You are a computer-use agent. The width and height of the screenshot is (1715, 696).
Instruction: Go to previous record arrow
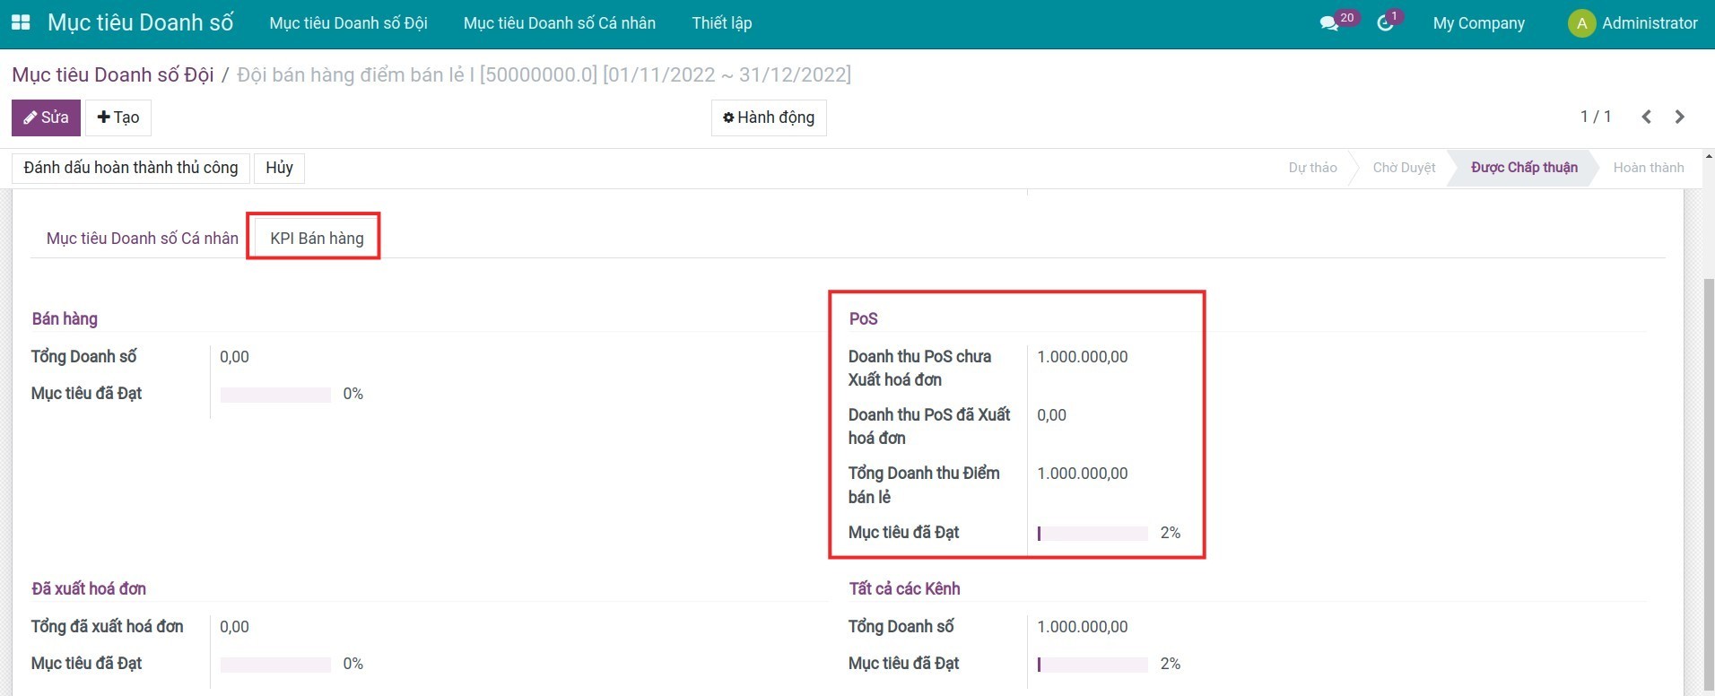1646,117
